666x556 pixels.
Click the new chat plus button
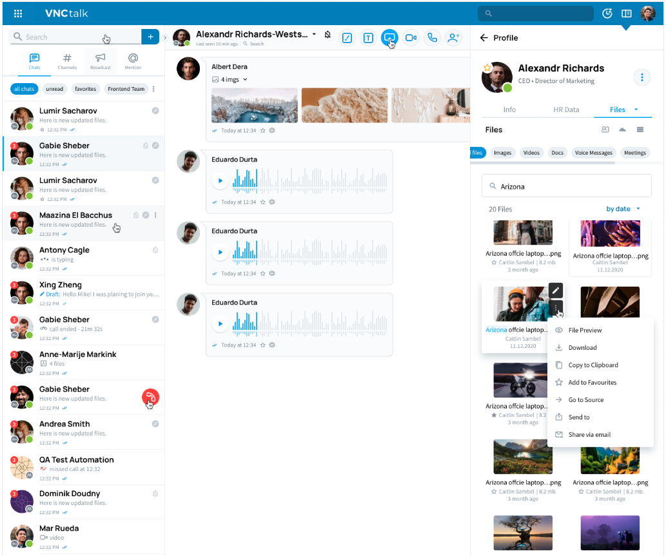tap(150, 37)
